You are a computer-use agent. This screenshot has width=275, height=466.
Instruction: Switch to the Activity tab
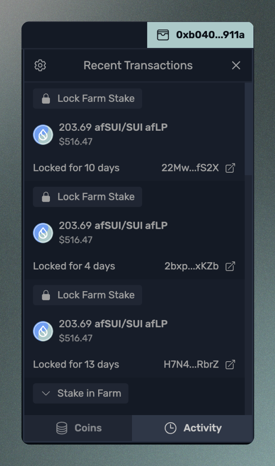click(193, 428)
